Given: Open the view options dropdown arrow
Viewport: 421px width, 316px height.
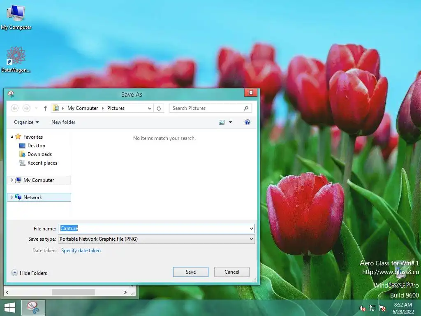Looking at the screenshot, I should (230, 122).
